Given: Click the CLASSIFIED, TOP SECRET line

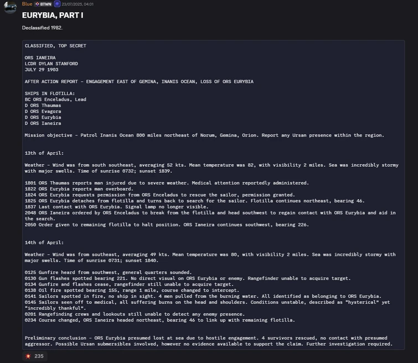Looking at the screenshot, I should [55, 46].
